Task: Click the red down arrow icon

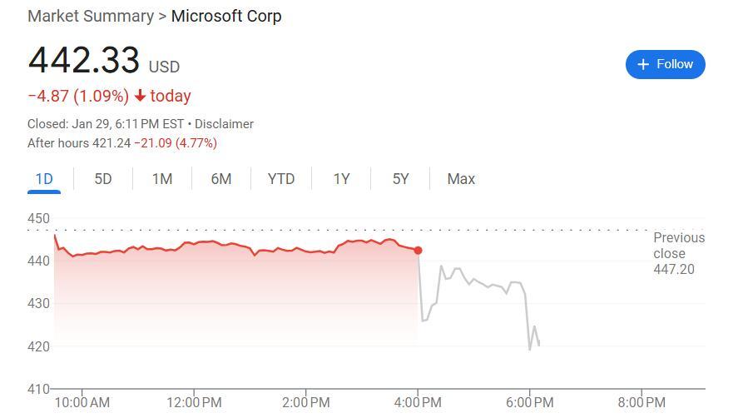Action: tap(140, 97)
